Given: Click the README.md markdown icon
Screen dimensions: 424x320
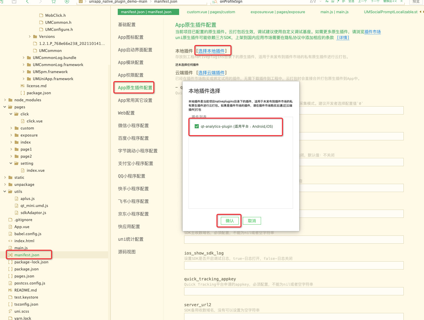Looking at the screenshot, I should [x=10, y=290].
